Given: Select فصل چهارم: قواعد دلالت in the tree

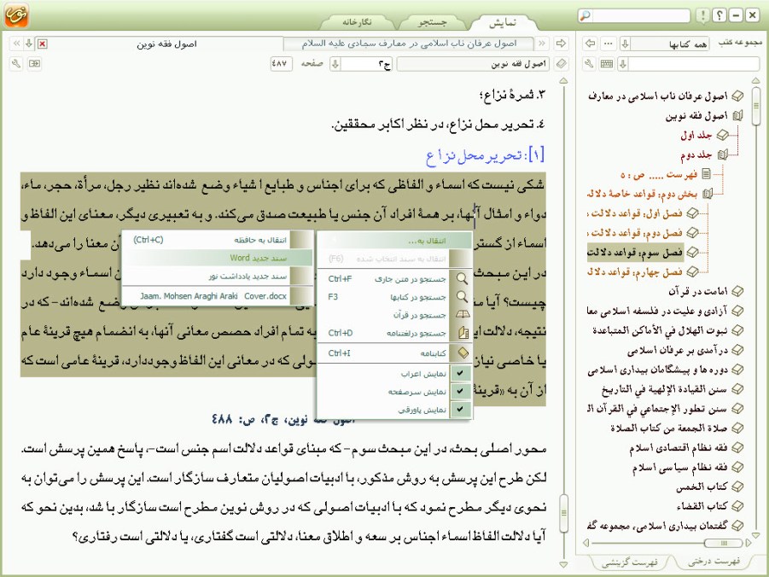Looking at the screenshot, I should [636, 271].
